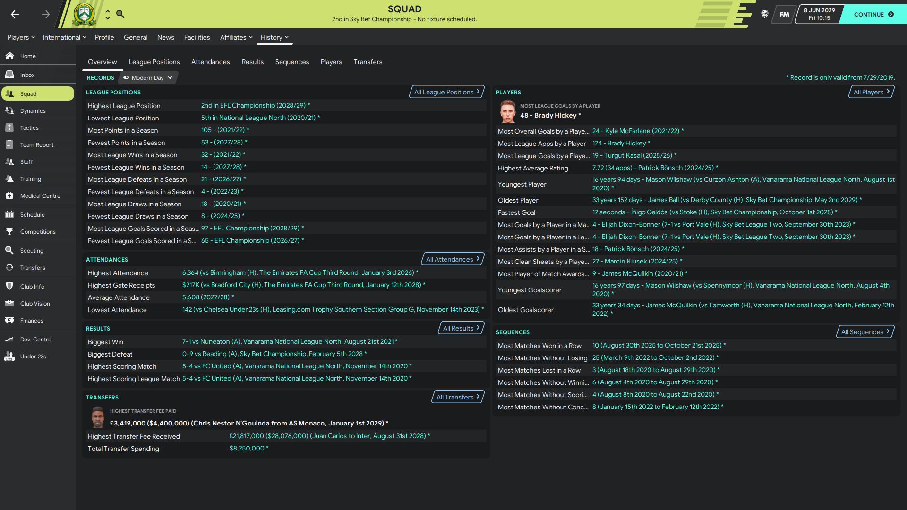Switch to the Results tab

[253, 62]
